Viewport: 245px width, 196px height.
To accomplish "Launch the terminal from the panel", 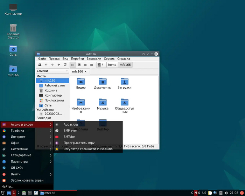I will coord(30,193).
